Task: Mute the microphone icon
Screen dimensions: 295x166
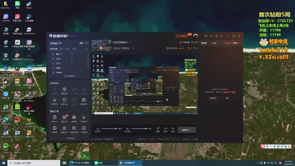Action: click(x=98, y=129)
